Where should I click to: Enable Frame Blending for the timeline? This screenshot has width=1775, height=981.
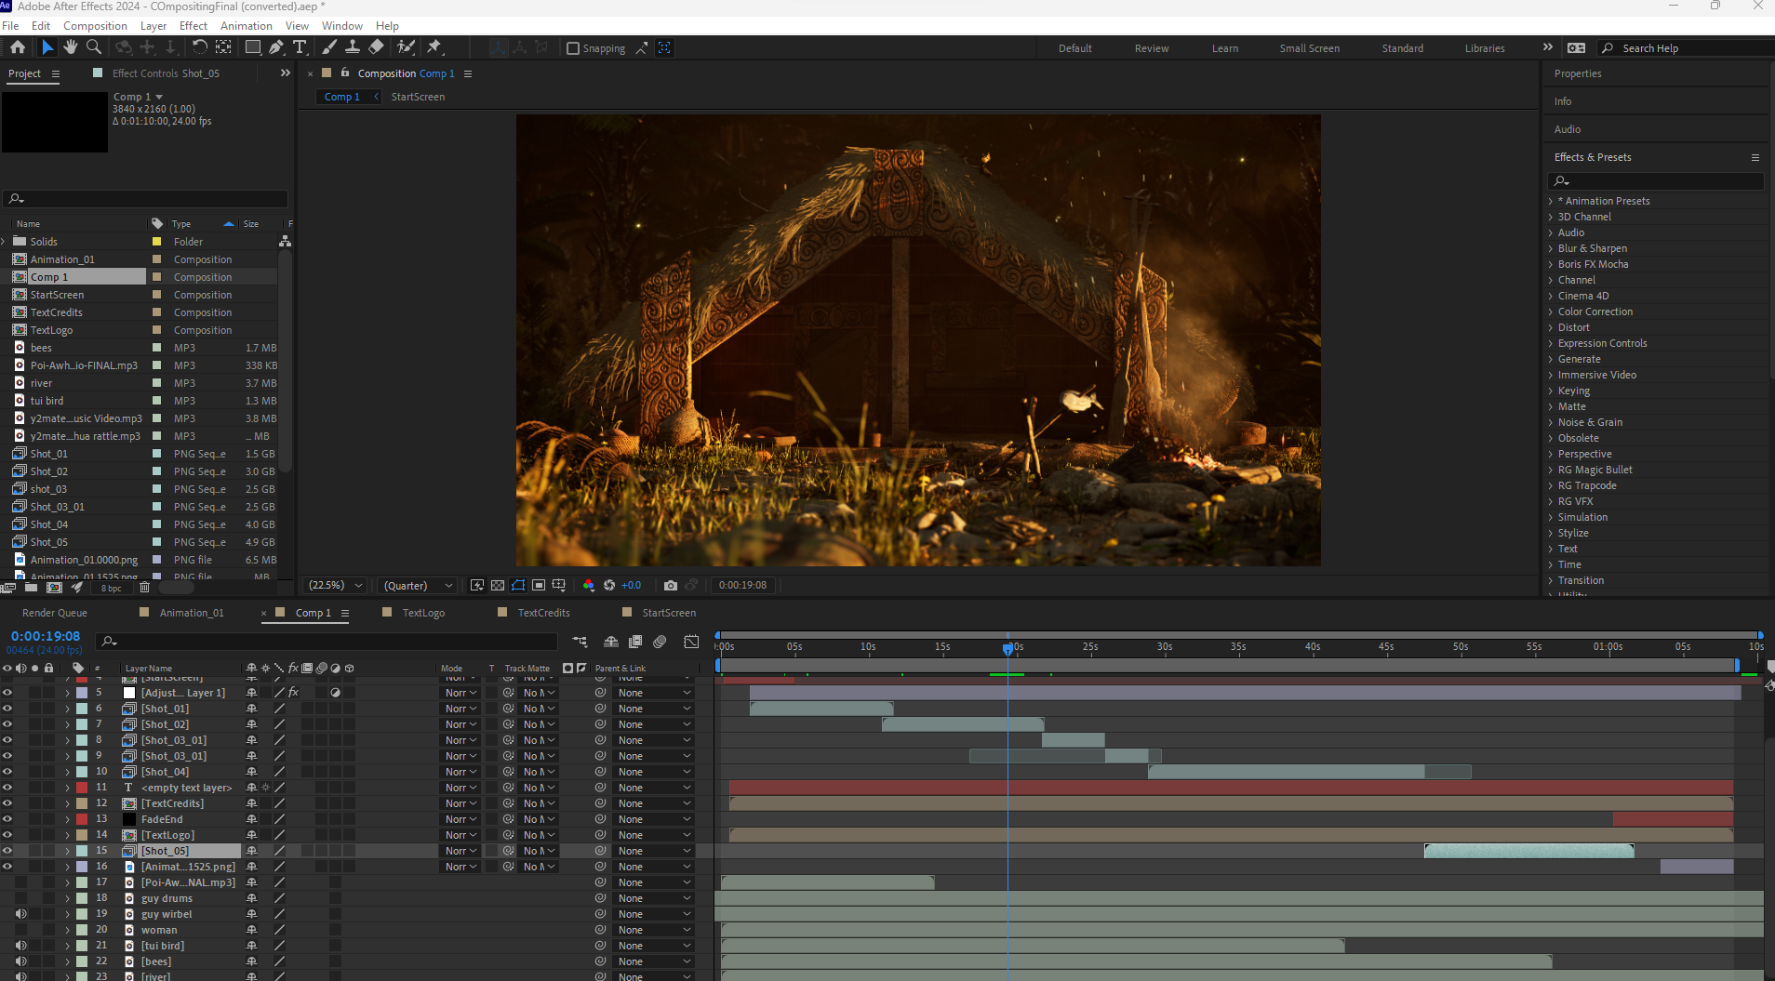click(635, 642)
